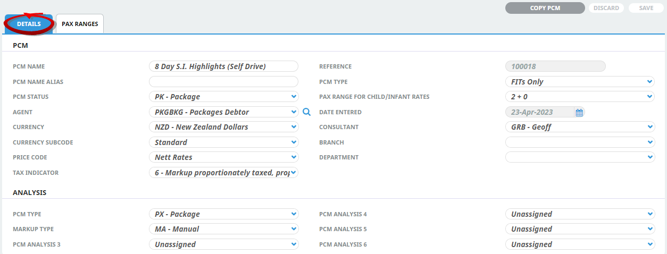Expand the Currency Subcode dropdown

coord(223,142)
